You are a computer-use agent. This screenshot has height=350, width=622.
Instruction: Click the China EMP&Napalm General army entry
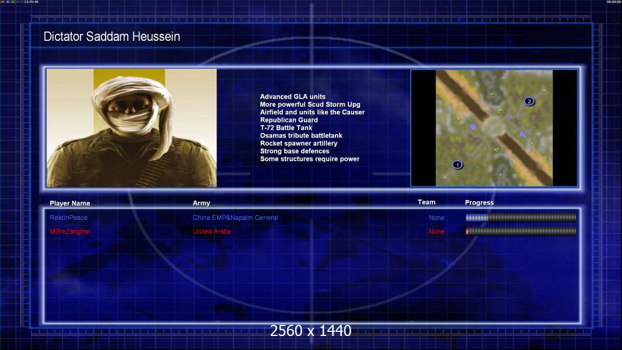tap(235, 218)
